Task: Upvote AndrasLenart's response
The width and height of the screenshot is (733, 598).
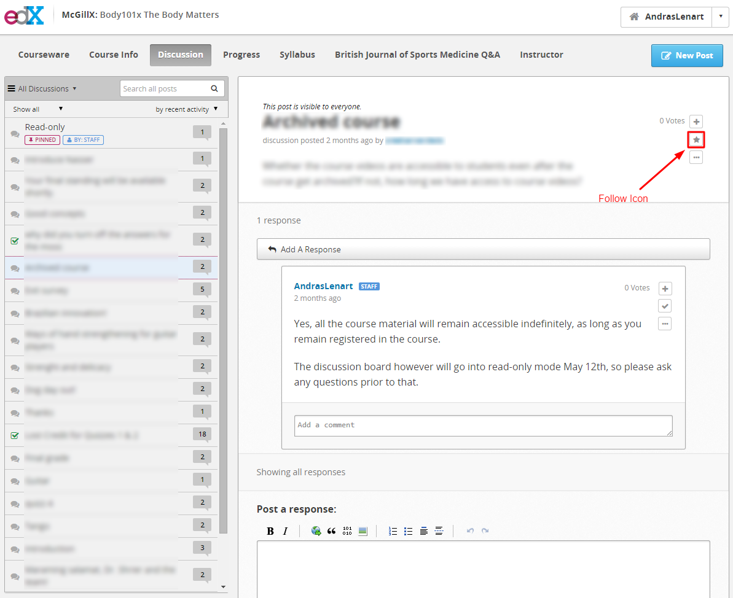Action: pyautogui.click(x=665, y=288)
